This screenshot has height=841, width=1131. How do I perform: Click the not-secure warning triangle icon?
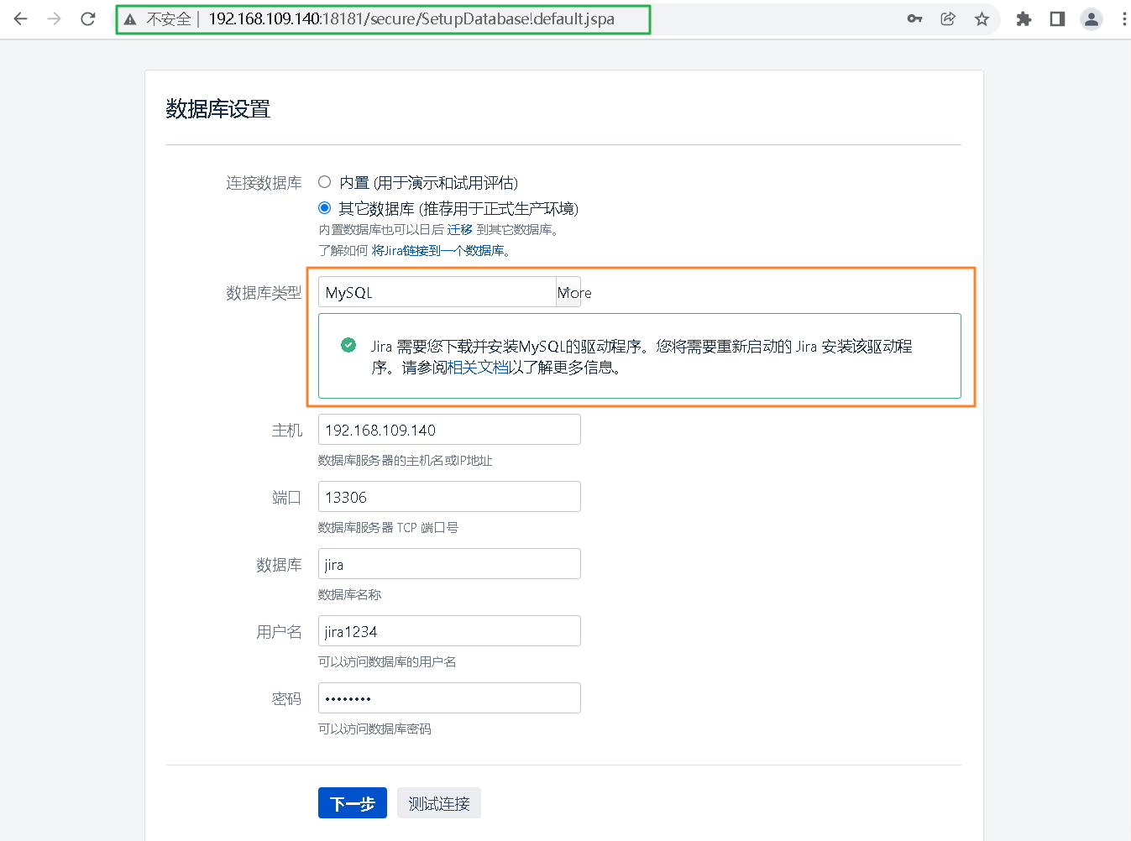click(130, 19)
